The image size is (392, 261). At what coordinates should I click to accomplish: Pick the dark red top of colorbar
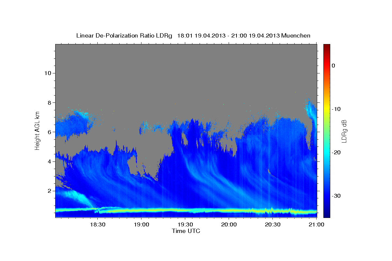pyautogui.click(x=327, y=47)
